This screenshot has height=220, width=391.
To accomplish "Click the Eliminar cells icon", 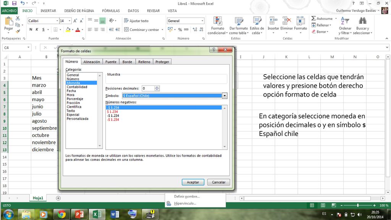I will 286,21.
